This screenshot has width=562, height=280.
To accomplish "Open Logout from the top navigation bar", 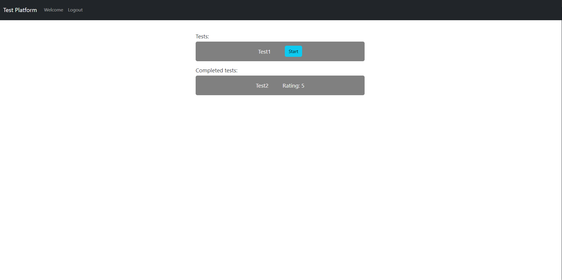I will pyautogui.click(x=75, y=10).
